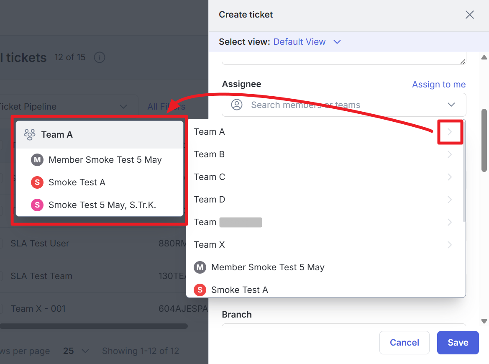Expand Team A submenu chevron
Screen dimensions: 489x364
450,132
